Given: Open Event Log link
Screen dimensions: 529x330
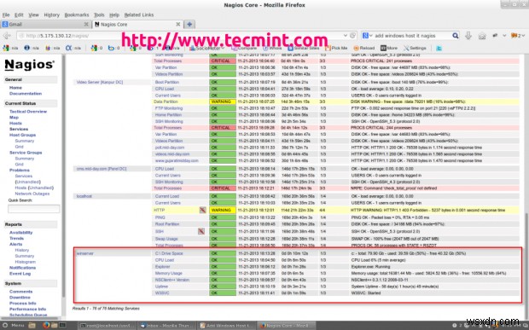Looking at the screenshot, I should pos(20,274).
